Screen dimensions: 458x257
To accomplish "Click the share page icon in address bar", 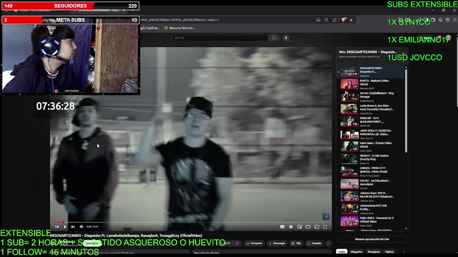I will [x=335, y=20].
